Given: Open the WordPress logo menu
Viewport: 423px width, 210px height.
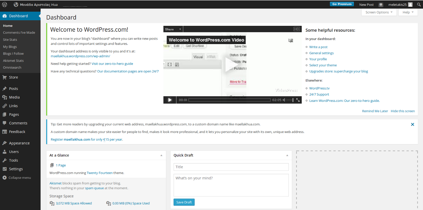Looking at the screenshot, I should pos(4,4).
